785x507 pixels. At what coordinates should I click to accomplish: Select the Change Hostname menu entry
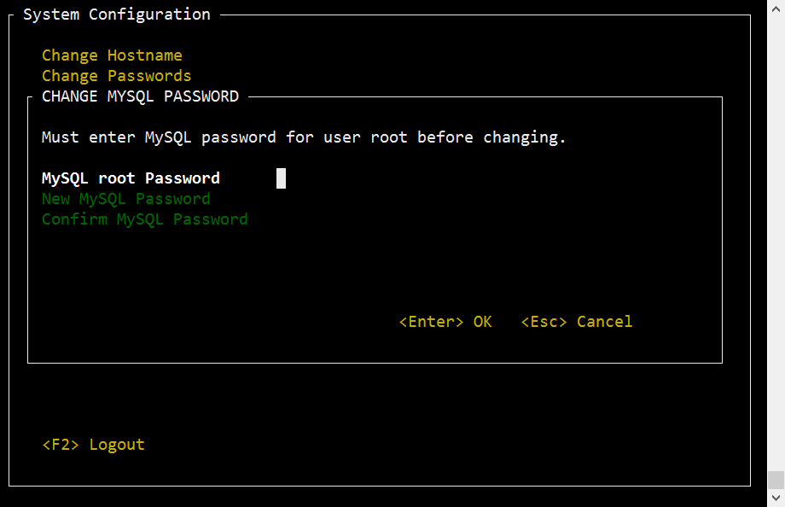[x=112, y=55]
